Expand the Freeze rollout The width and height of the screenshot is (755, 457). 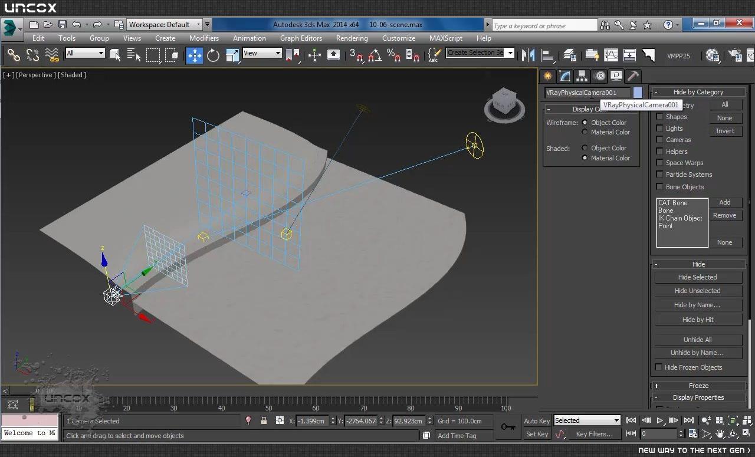698,386
